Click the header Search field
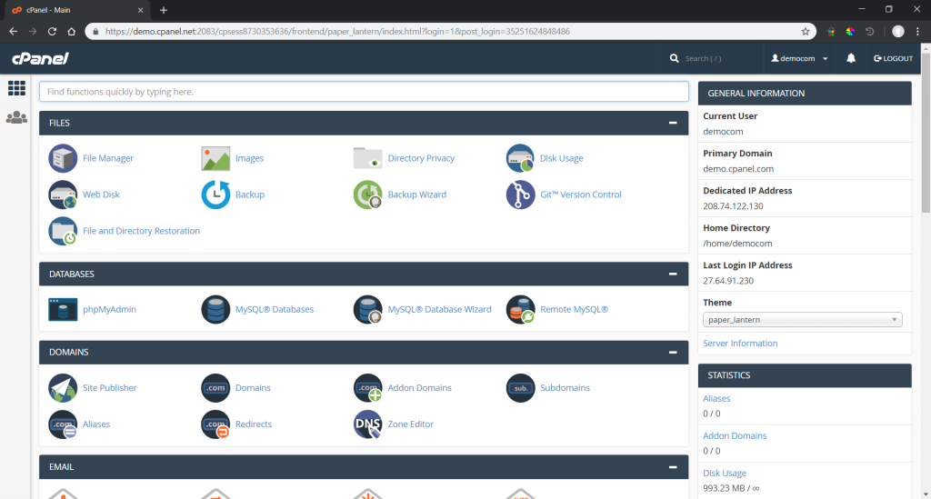 click(710, 58)
